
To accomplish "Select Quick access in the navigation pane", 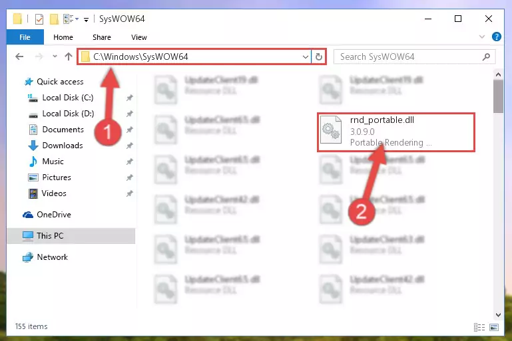I will (60, 82).
